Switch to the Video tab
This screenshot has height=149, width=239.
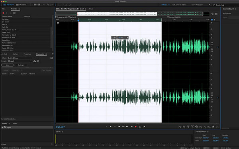(x=15, y=124)
